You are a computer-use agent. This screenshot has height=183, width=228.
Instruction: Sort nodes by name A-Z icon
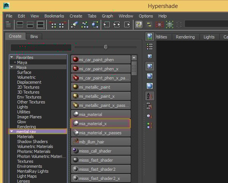[150, 96]
